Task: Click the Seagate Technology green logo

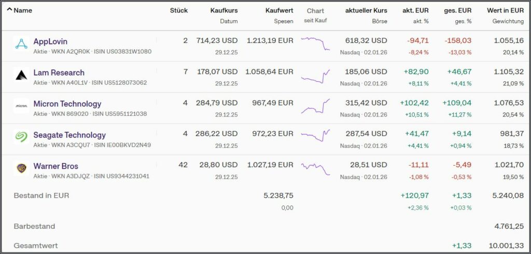Action: (21, 138)
